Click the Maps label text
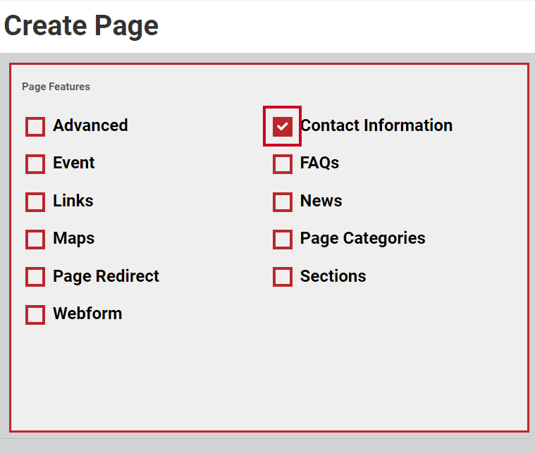The width and height of the screenshot is (535, 453). tap(74, 238)
